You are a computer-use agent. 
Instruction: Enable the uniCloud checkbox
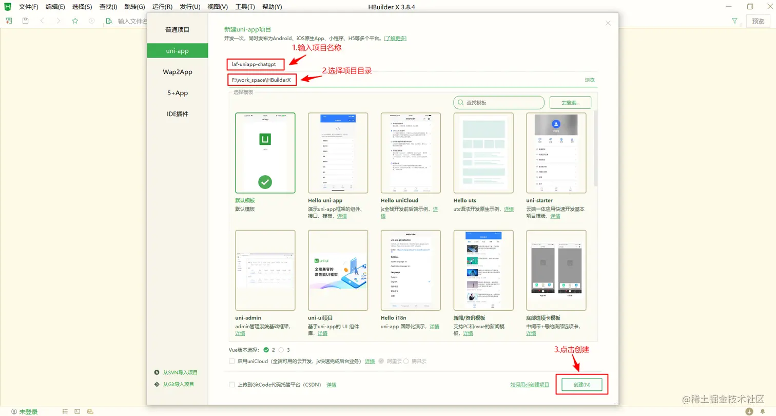point(232,361)
